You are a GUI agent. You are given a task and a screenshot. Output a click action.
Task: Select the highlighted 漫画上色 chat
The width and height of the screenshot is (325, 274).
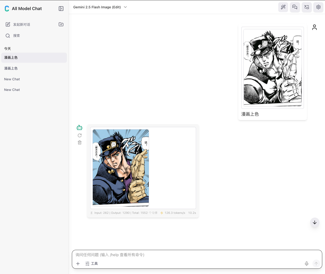(x=34, y=58)
